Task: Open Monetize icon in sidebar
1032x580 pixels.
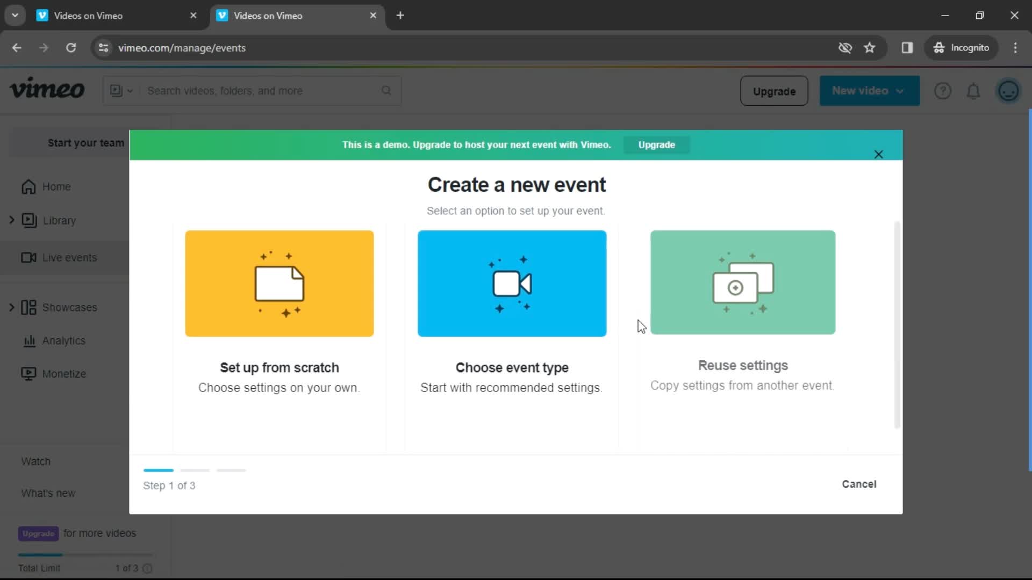Action: [28, 374]
